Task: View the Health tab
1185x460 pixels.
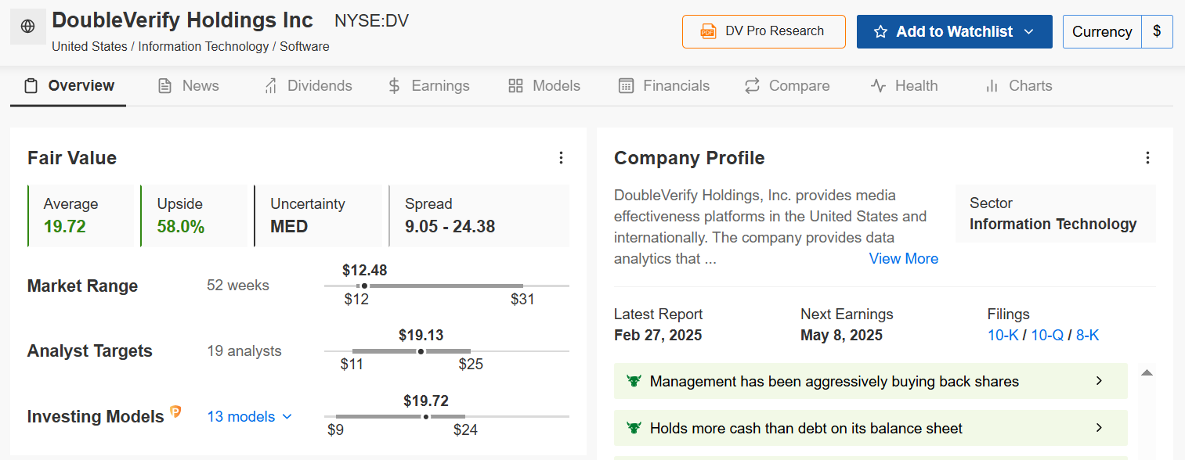Action: (905, 86)
